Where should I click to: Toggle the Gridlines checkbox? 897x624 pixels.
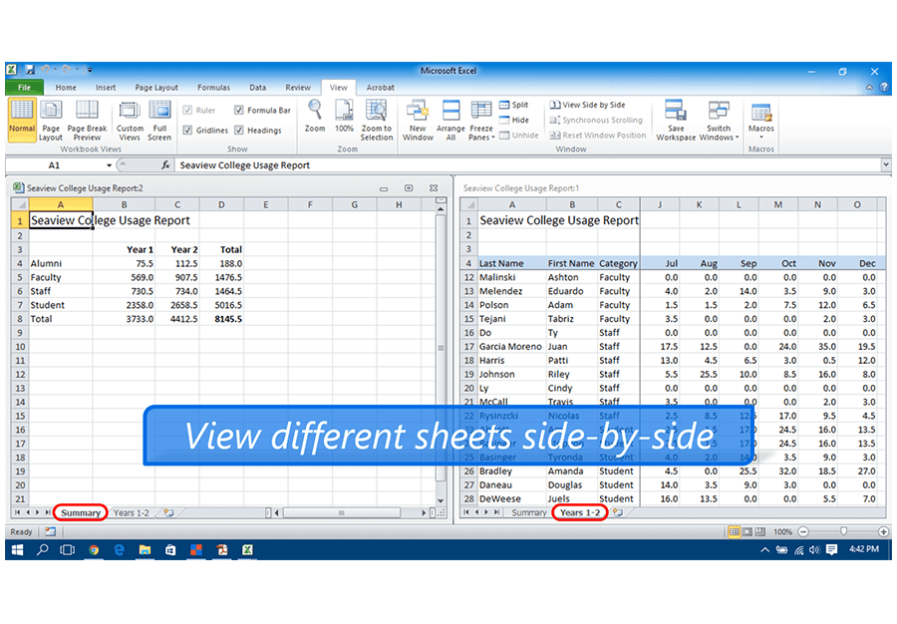click(187, 131)
